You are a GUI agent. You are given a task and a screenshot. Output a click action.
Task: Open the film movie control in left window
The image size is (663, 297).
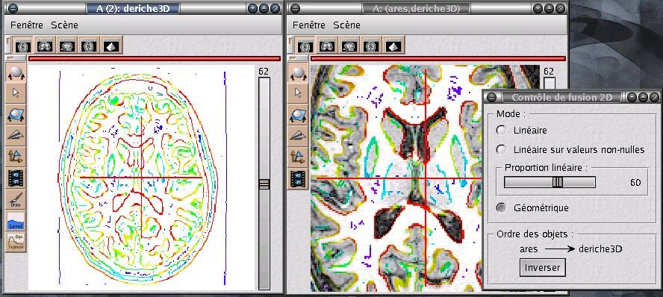[x=16, y=178]
